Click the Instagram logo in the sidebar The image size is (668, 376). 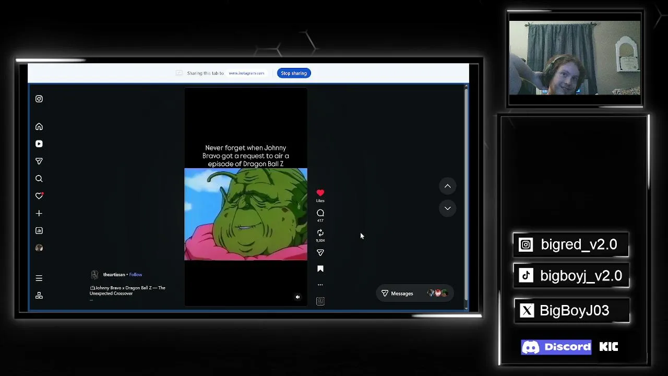tap(39, 99)
